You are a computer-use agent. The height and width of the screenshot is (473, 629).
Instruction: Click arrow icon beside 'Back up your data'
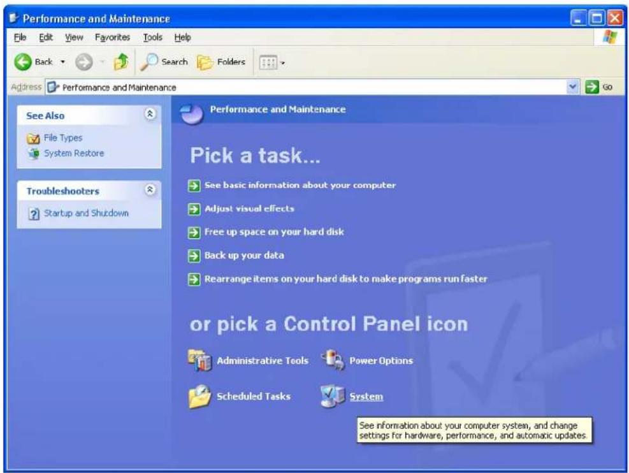tap(194, 256)
